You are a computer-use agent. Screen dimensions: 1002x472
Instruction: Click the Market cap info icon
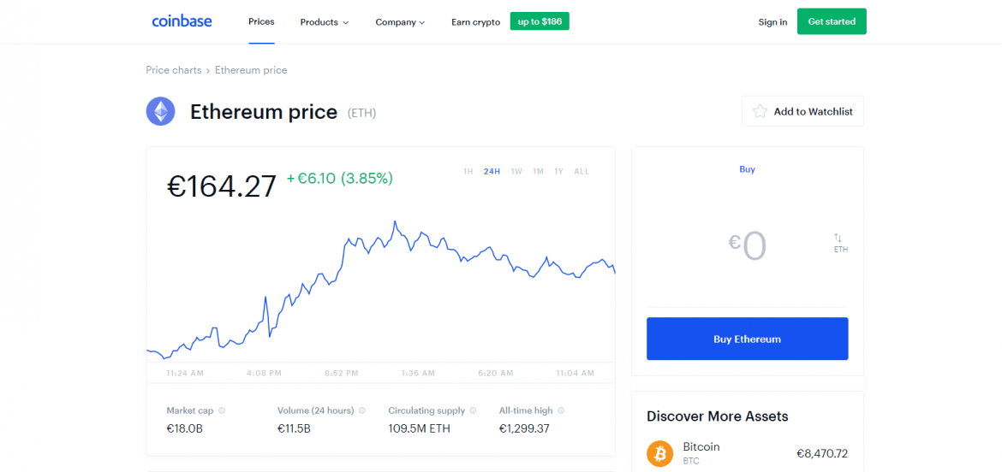[x=222, y=410]
